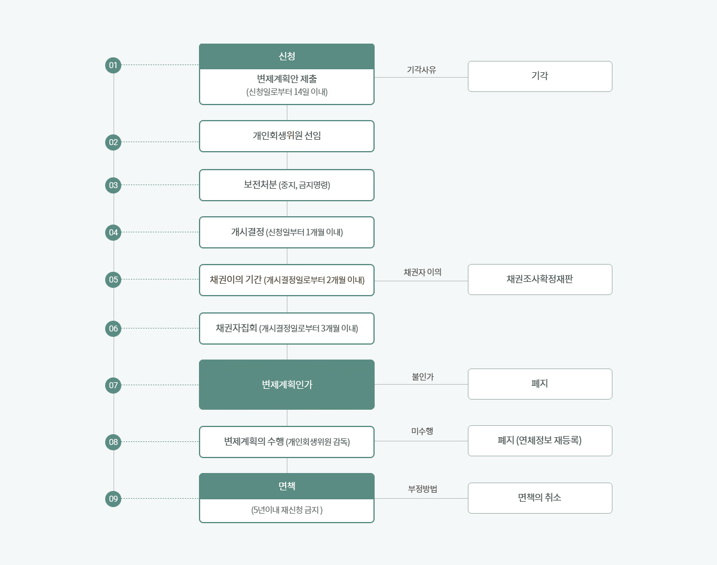The width and height of the screenshot is (717, 565).
Task: Click the 보전처분 step box
Action: (287, 185)
